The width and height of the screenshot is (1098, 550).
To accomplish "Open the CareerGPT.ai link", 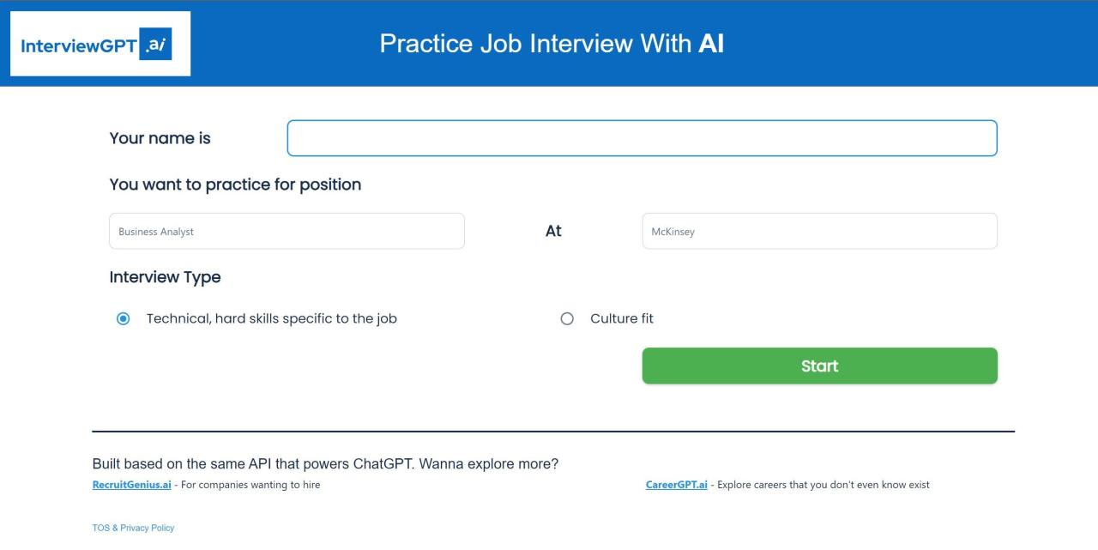I will [676, 485].
